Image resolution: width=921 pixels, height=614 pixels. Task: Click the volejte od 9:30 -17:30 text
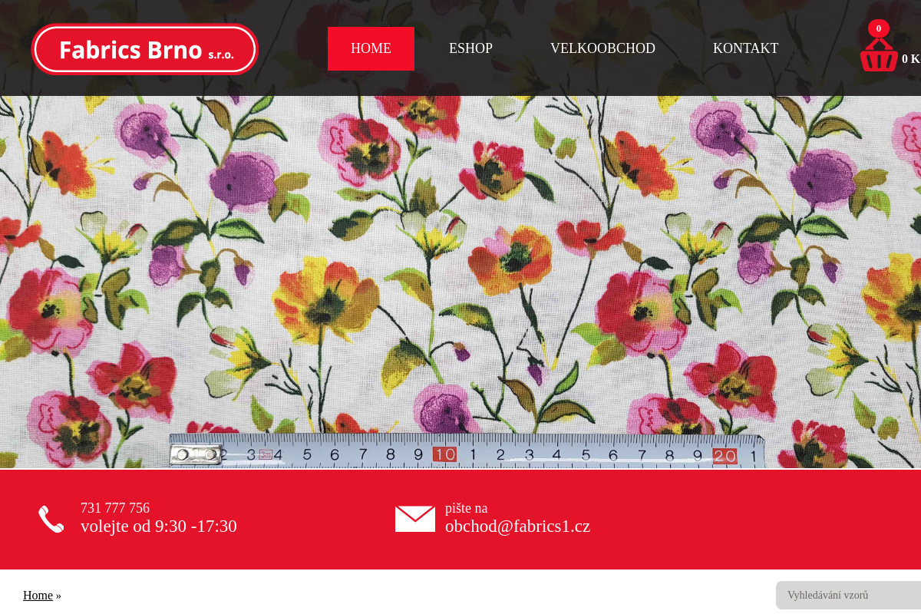(x=158, y=527)
